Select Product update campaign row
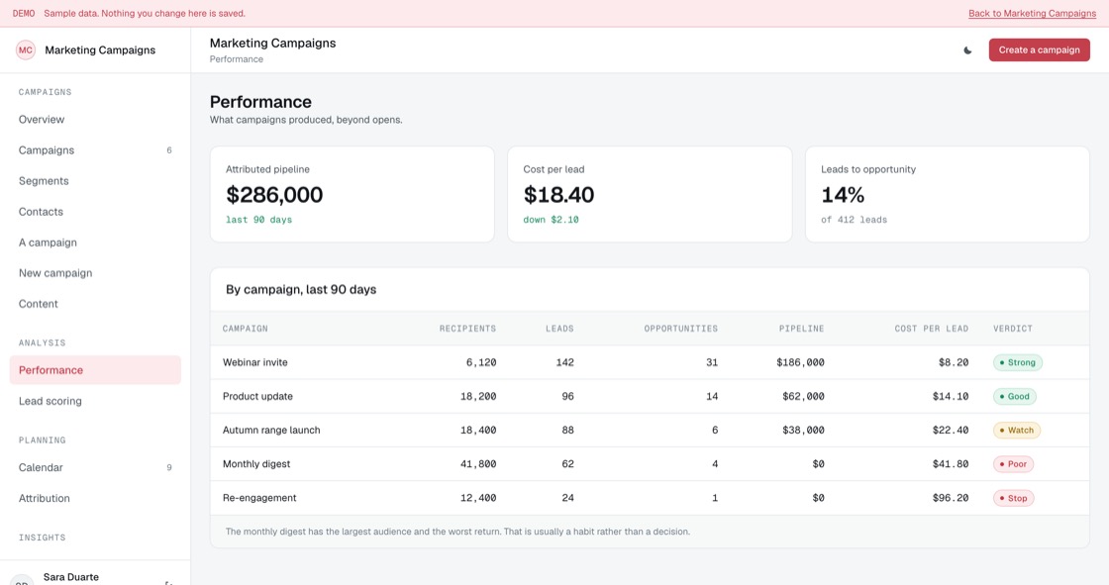Screen dimensions: 1109x585 (650, 397)
